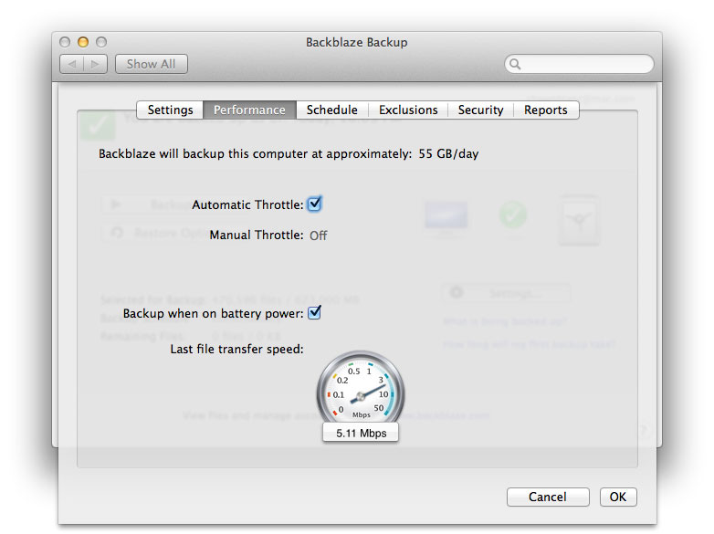
Task: Focus the preferences search field
Action: [579, 64]
